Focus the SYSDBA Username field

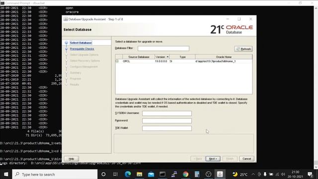167,113
